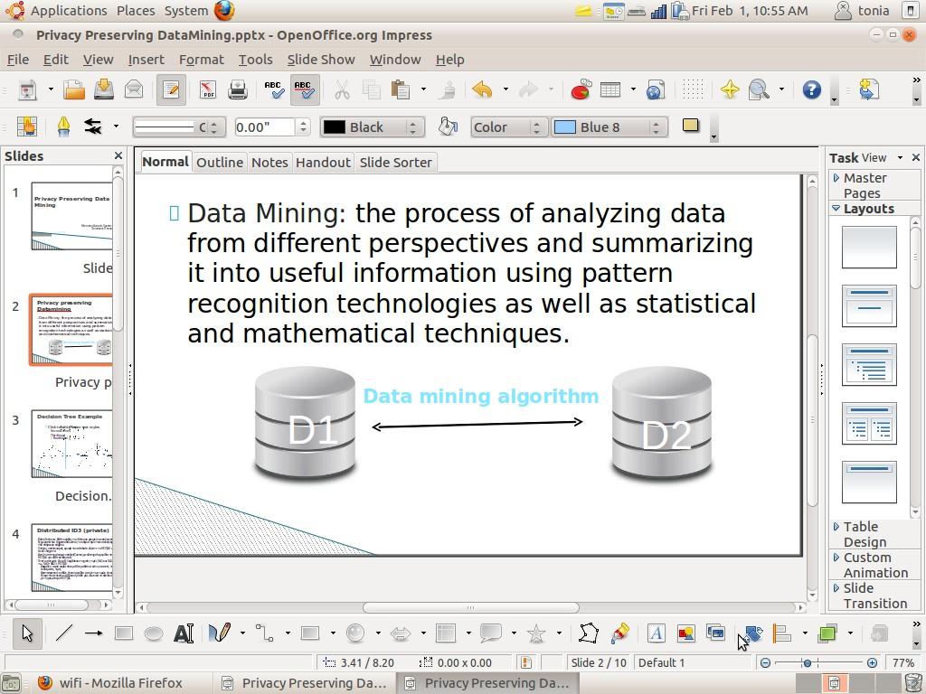
Task: Undo the last action
Action: (x=483, y=89)
